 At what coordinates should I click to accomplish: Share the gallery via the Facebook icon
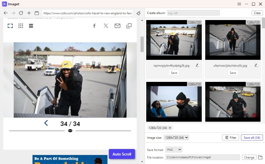coord(94,26)
